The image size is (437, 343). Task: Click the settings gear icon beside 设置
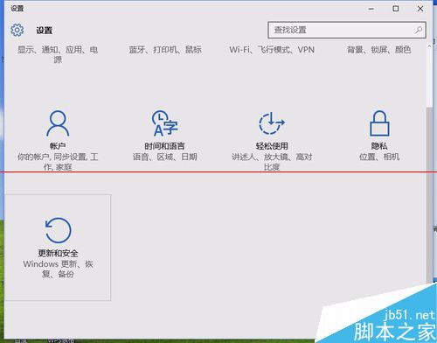coord(17,30)
